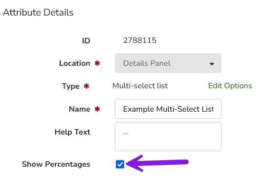Click the Edit Options link

230,86
